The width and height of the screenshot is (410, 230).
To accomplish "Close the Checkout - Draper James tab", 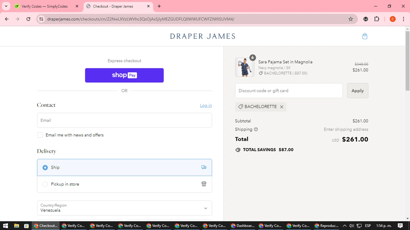I will tap(148, 6).
